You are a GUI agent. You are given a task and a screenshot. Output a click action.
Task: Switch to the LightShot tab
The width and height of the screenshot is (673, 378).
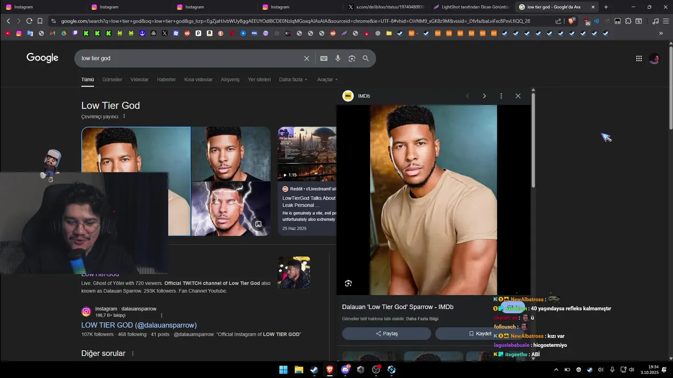(471, 7)
